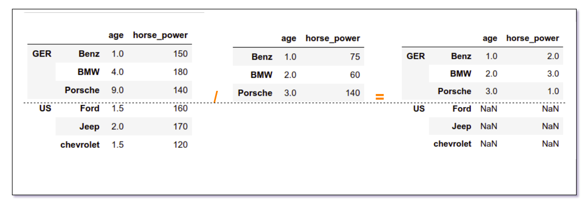Select the Benz row in middle table
The height and width of the screenshot is (207, 588).
[x=299, y=57]
